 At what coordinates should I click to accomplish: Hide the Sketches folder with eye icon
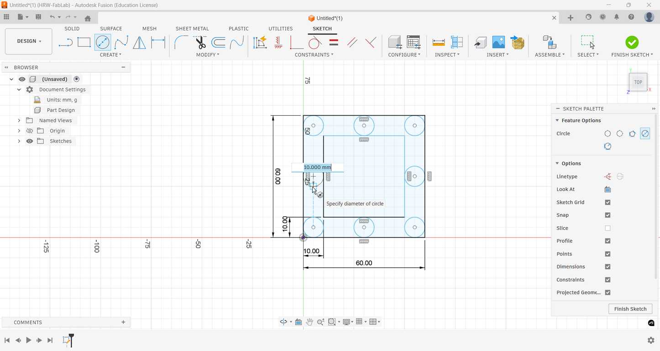tap(30, 141)
